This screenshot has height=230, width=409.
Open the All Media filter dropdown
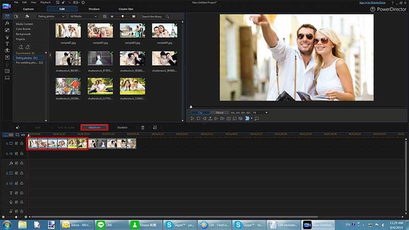[83, 16]
